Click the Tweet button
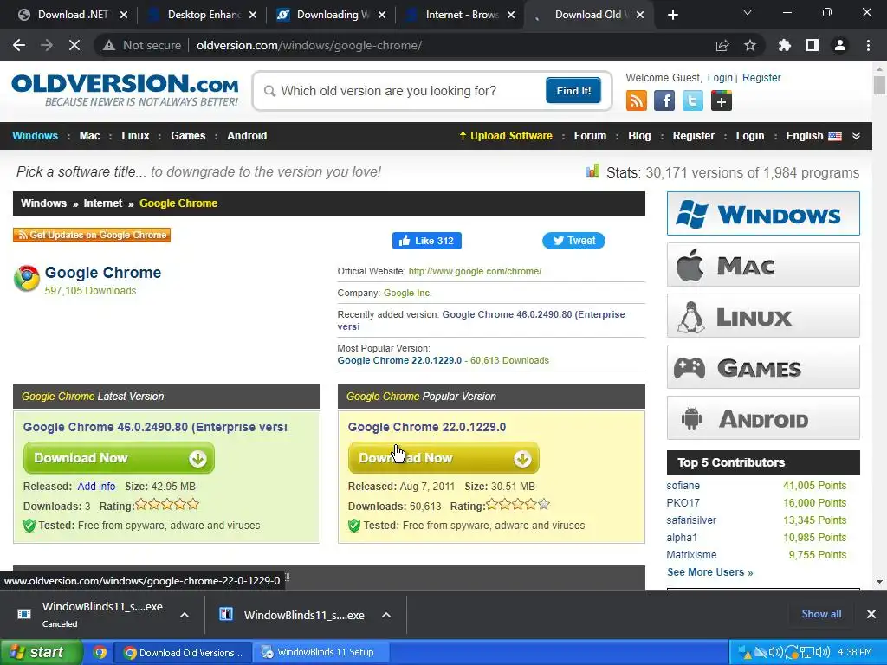This screenshot has height=665, width=887. pos(573,241)
